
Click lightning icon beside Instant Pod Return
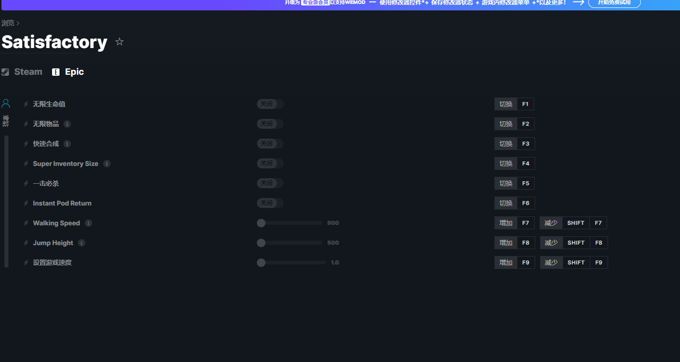pos(26,203)
